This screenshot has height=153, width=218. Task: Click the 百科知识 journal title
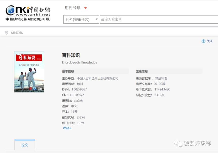pyautogui.click(x=71, y=55)
